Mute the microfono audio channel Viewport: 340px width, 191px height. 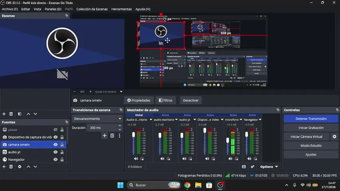pos(230,159)
